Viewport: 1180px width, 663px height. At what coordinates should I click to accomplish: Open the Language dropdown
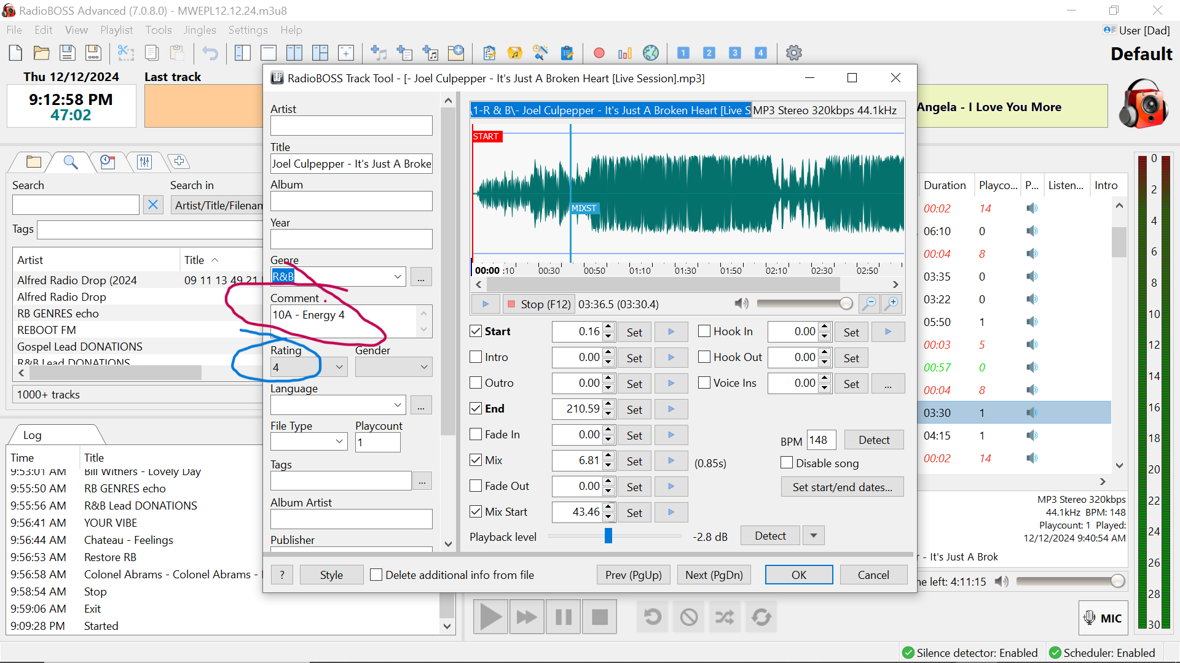click(398, 405)
